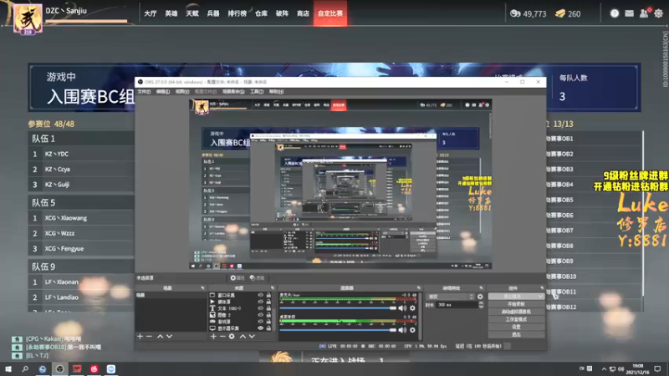The image size is (669, 376).
Task: Open the 场景集合 menu in OBS
Action: pyautogui.click(x=233, y=92)
